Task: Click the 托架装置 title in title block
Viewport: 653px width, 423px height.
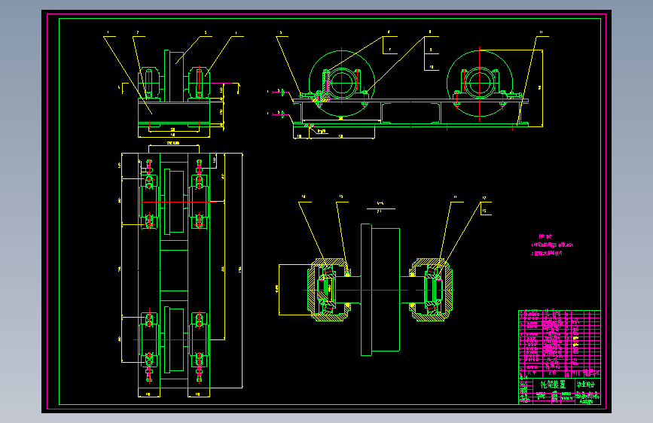Action: 553,385
